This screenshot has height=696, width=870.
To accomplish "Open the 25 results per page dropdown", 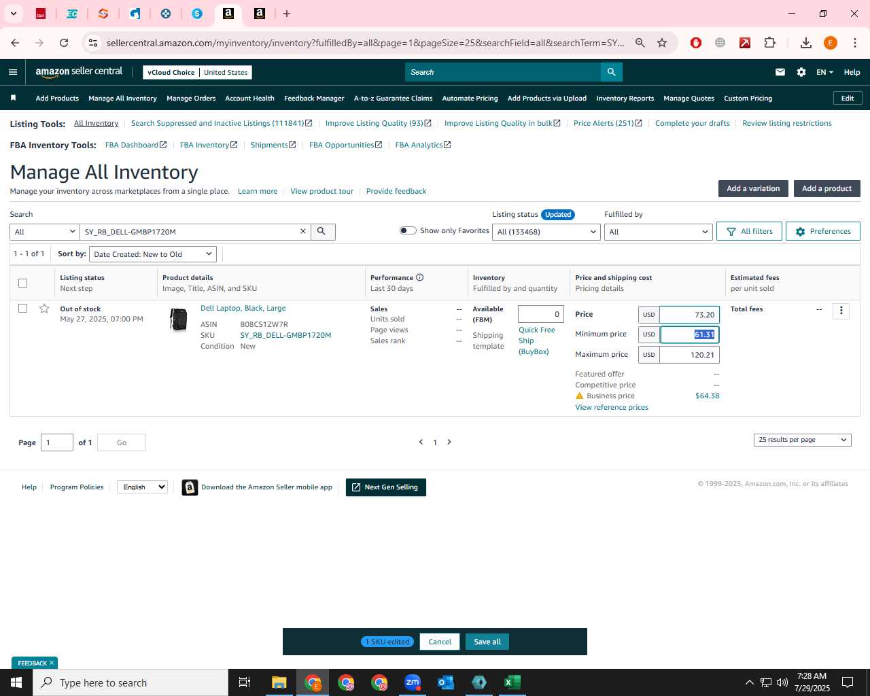I will [x=802, y=440].
